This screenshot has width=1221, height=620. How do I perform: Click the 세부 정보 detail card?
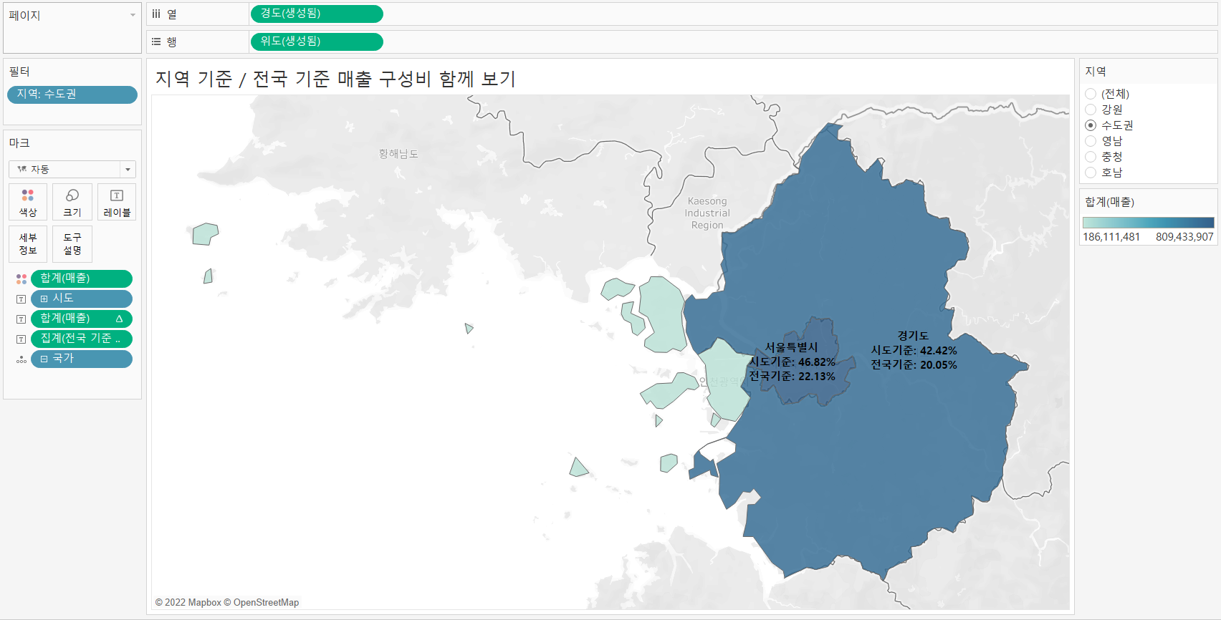tap(28, 243)
